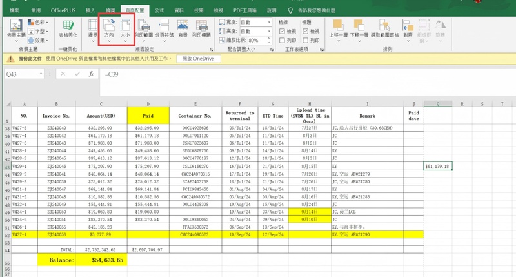Open the 配合調整大小 dialog launcher
This screenshot has height=277, width=516.
[272, 50]
